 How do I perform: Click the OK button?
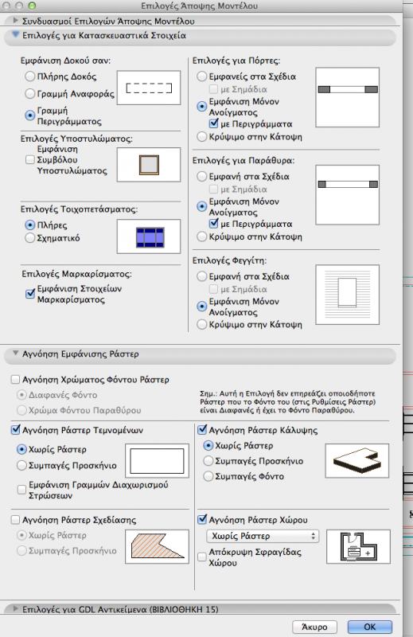[x=370, y=627]
